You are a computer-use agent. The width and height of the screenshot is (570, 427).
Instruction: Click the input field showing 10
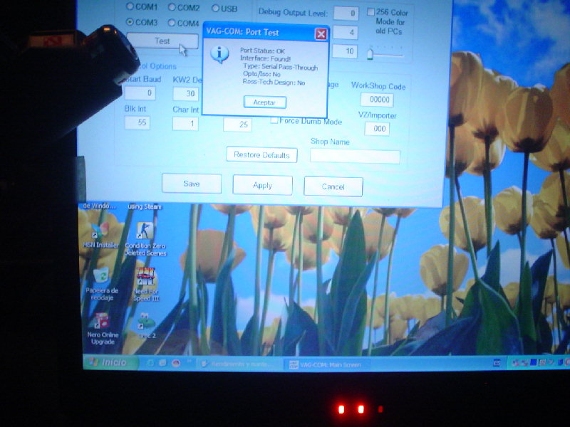click(345, 51)
